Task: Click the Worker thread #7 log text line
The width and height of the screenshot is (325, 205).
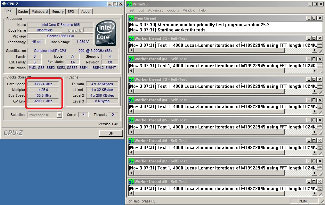Action: click(x=223, y=168)
